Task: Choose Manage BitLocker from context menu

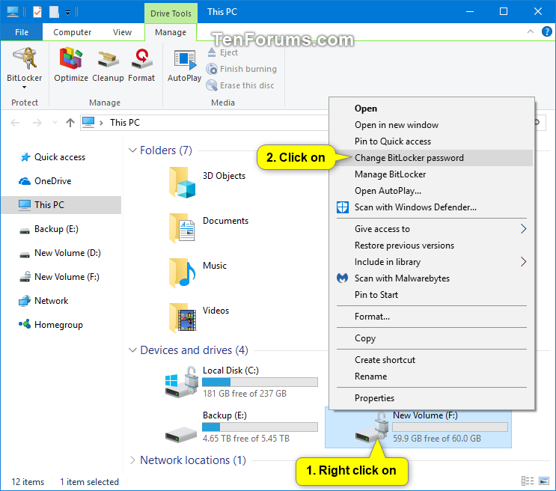Action: pyautogui.click(x=432, y=174)
